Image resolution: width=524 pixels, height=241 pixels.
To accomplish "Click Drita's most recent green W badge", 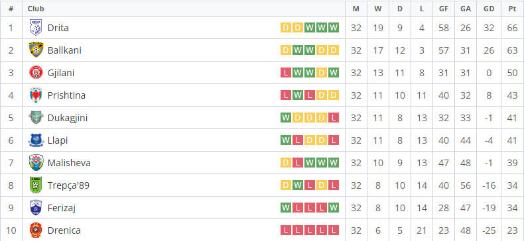I will (333, 28).
